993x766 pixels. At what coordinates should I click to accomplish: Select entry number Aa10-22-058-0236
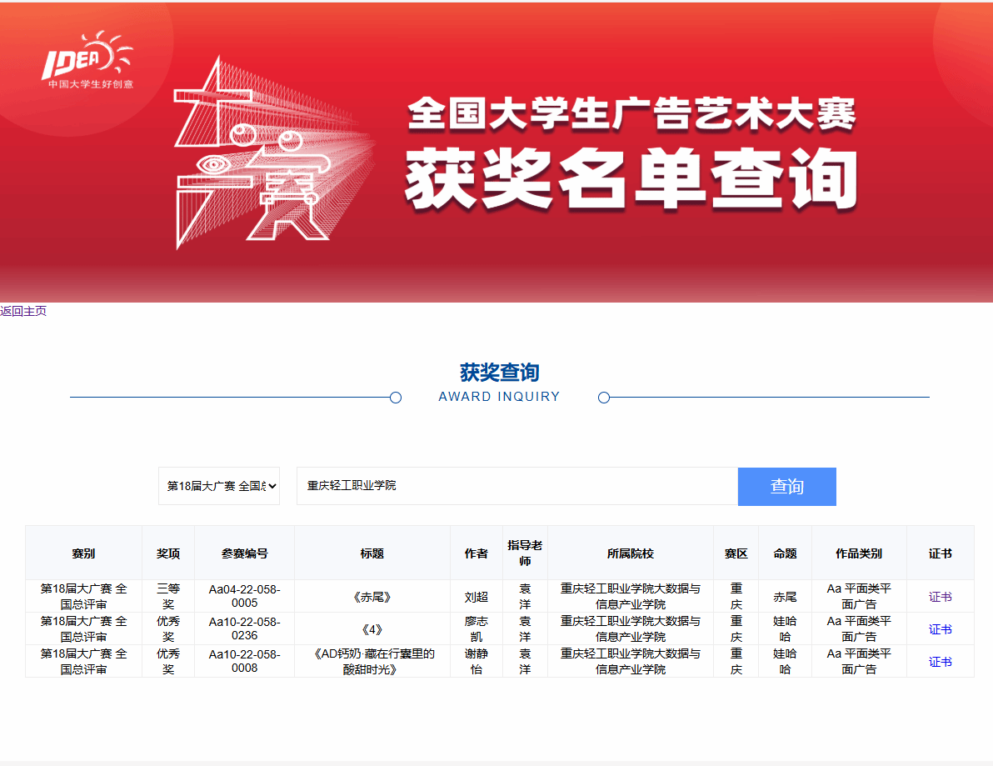[x=244, y=628]
